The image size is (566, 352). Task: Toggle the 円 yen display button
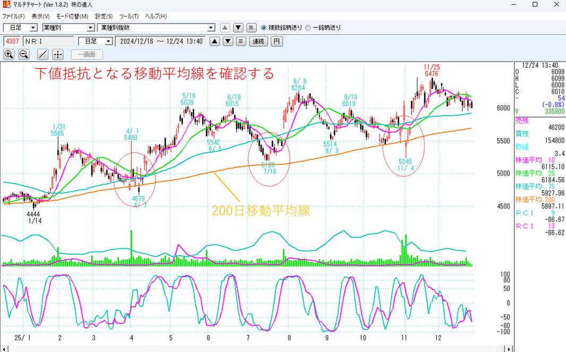276,41
